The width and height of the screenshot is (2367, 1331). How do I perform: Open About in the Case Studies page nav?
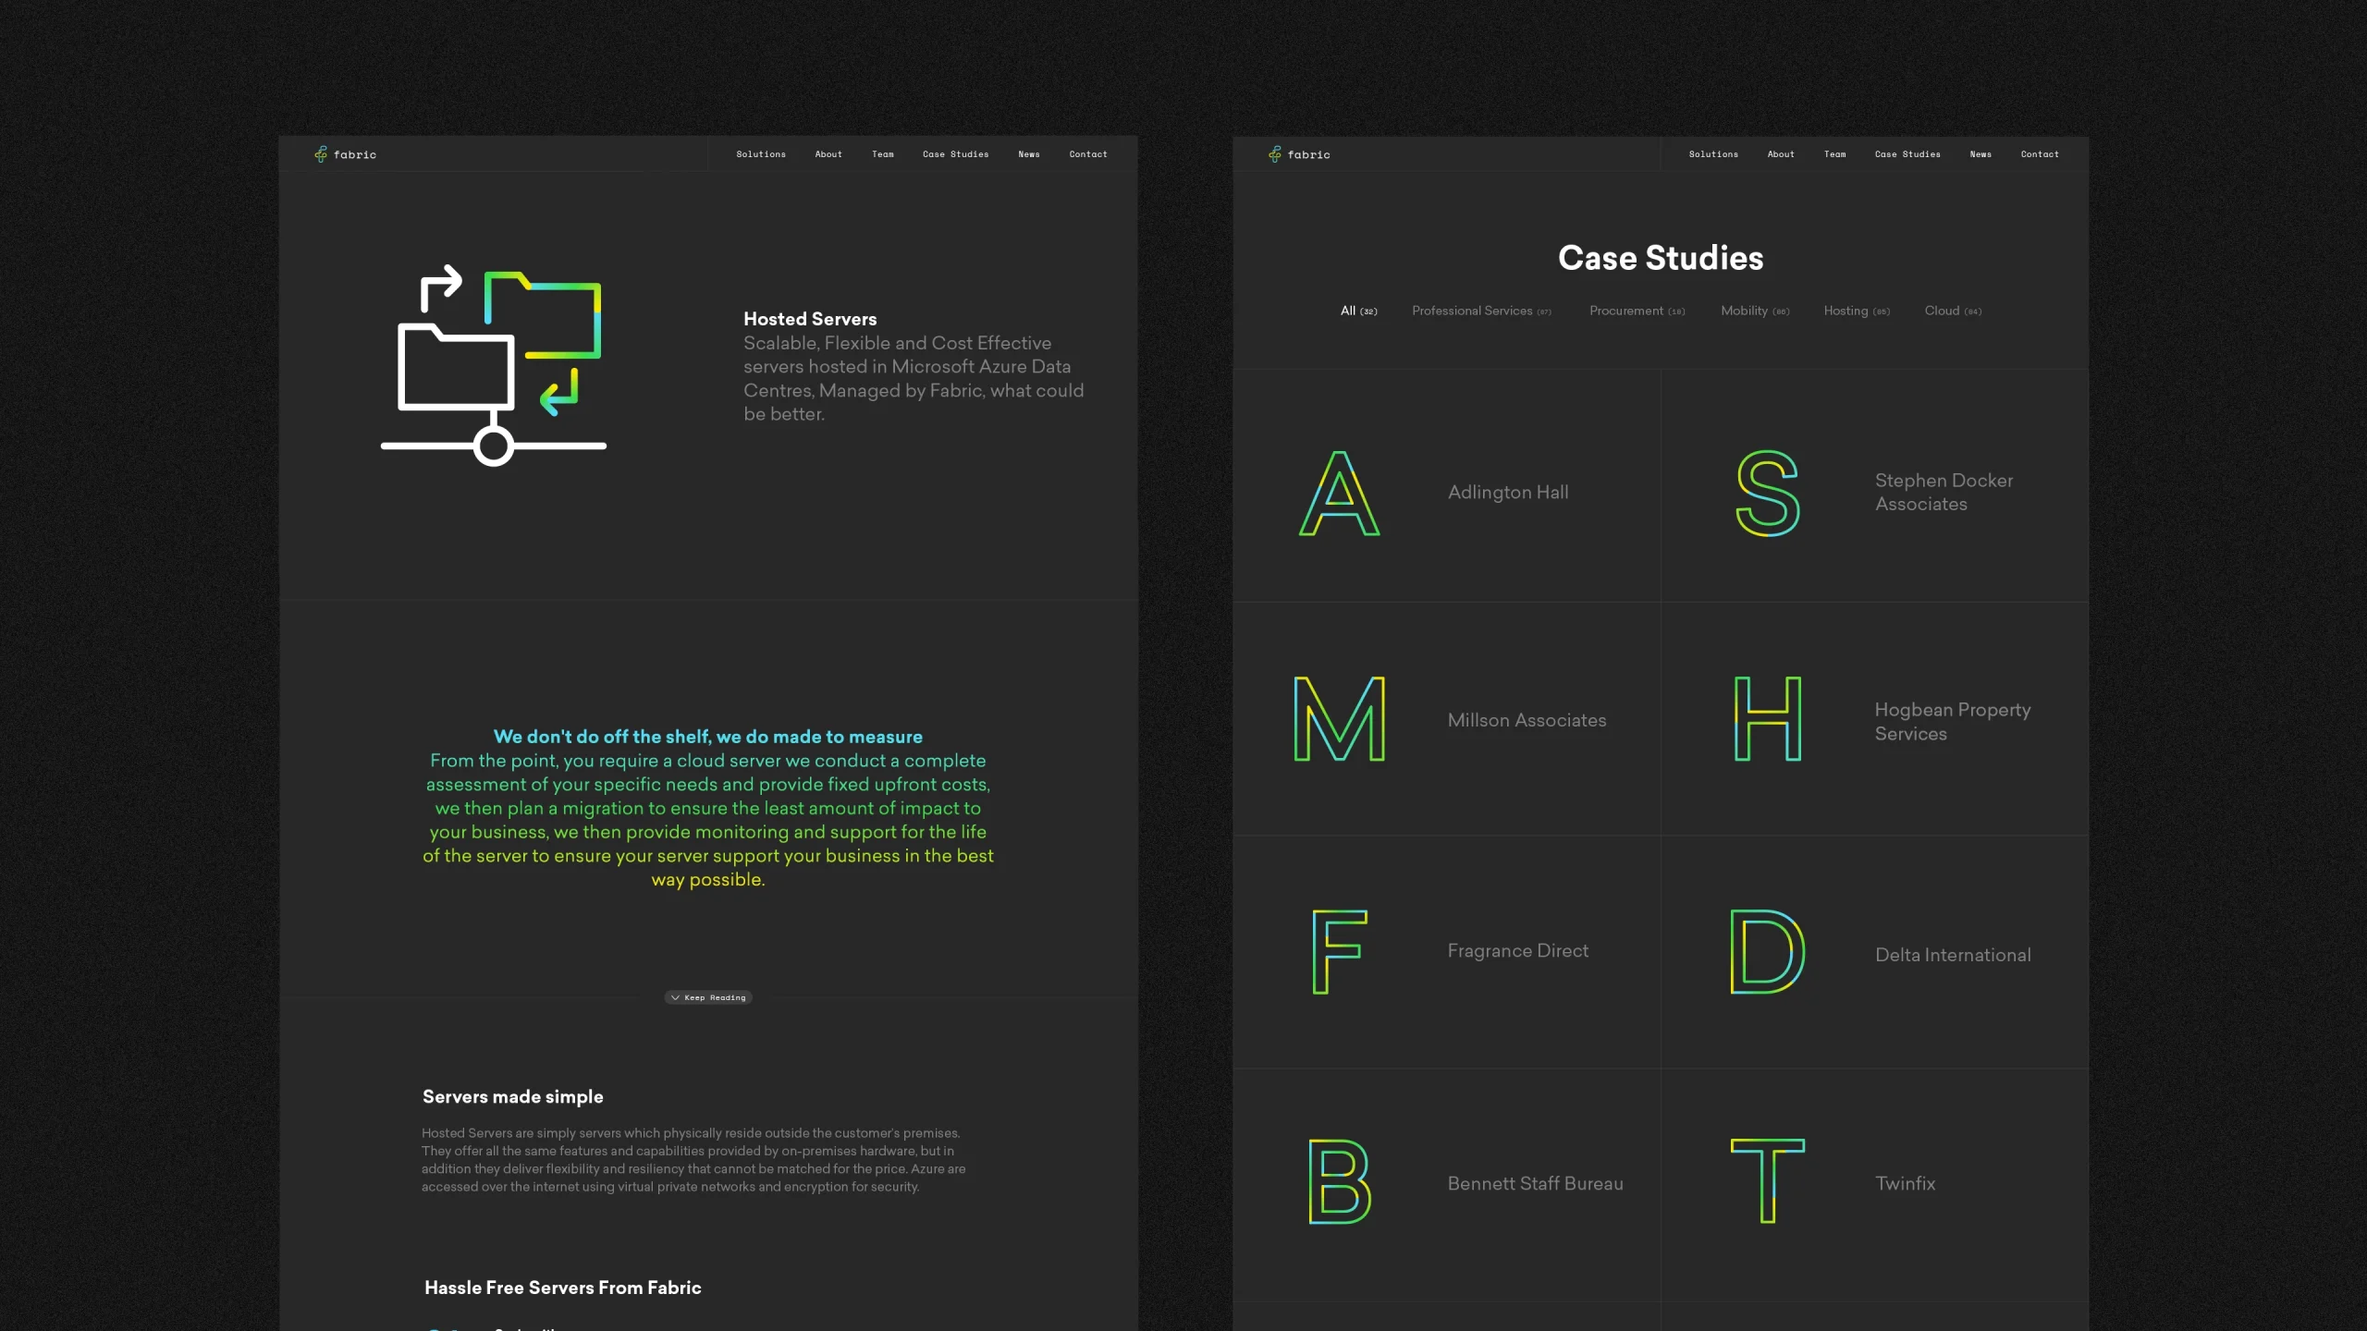[1781, 154]
